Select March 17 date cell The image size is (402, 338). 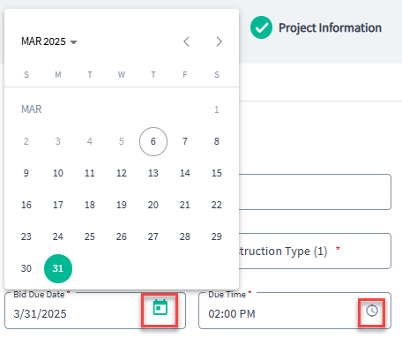(x=58, y=205)
